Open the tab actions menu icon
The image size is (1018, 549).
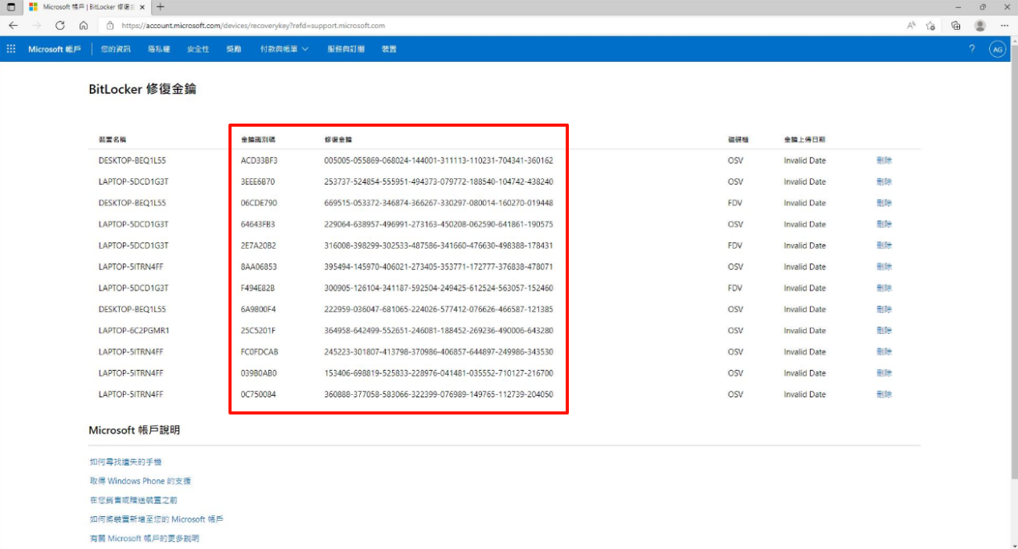click(11, 6)
